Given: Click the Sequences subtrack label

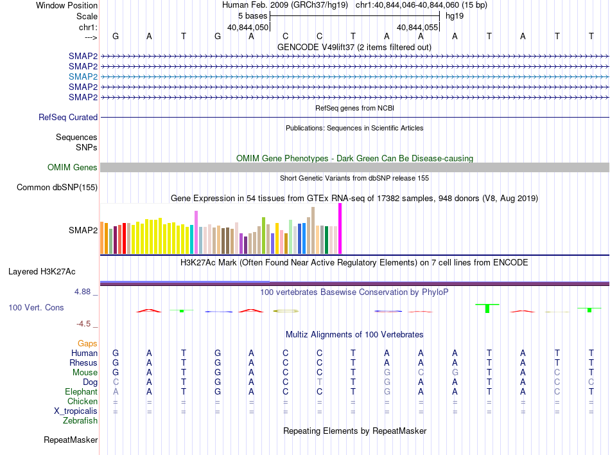Looking at the screenshot, I should pos(76,137).
